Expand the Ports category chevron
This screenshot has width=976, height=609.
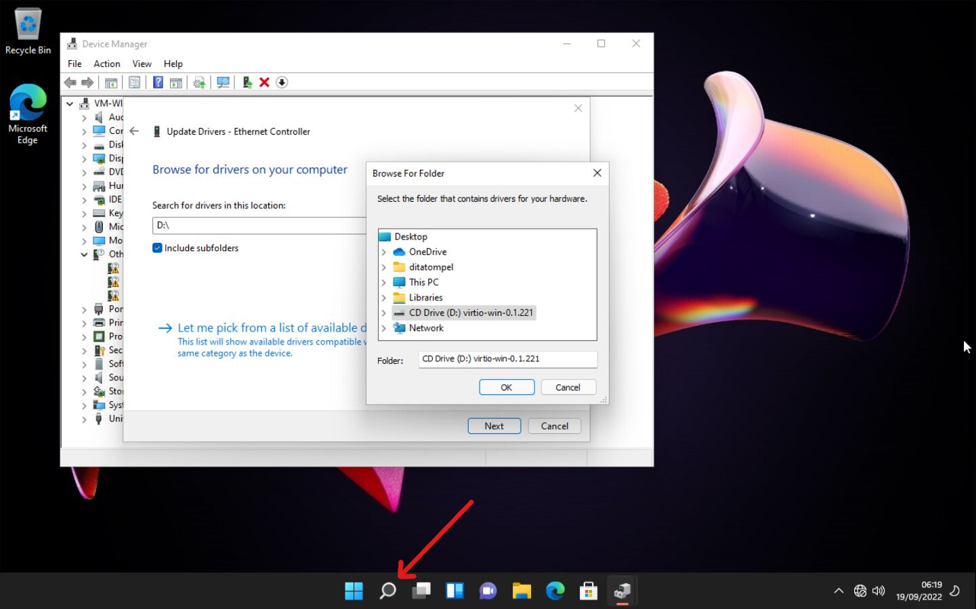pos(84,309)
